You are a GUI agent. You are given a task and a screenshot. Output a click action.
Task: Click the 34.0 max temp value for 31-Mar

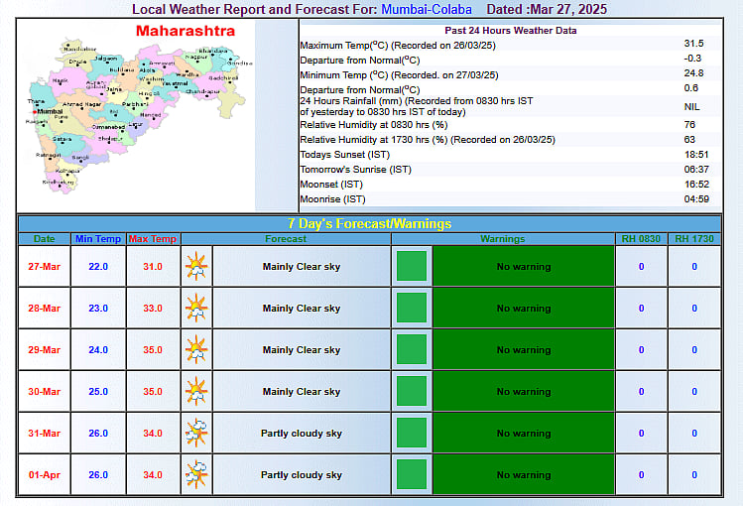(153, 433)
